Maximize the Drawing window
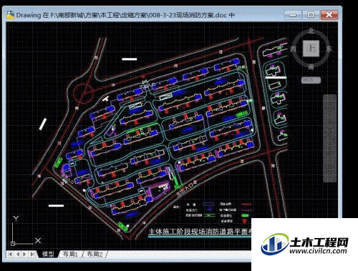 [311, 15]
